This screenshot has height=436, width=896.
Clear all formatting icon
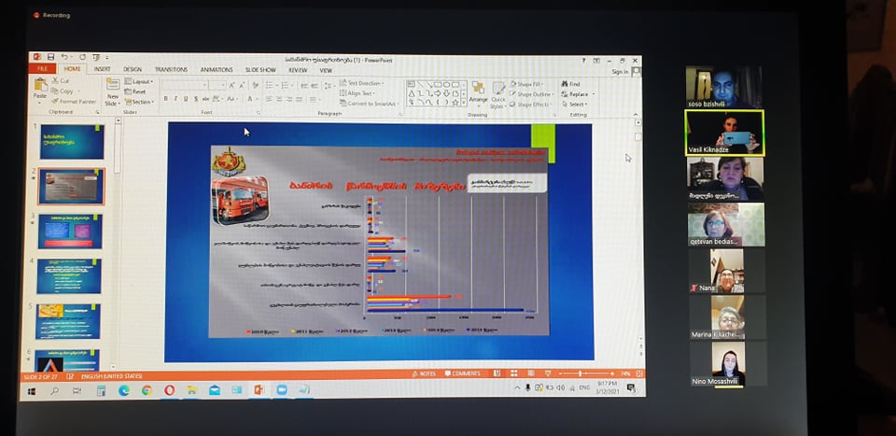pyautogui.click(x=256, y=85)
